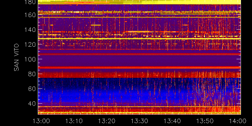Image resolution: width=252 pixels, height=126 pixels.
Task: Select the 13:20 time axis label
Action: [x=107, y=121]
